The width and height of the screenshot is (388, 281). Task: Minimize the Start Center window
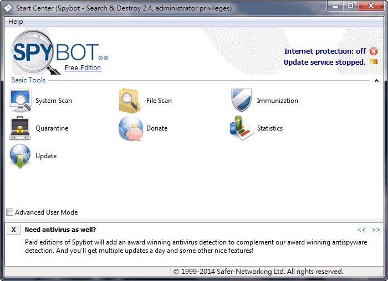[x=335, y=6]
